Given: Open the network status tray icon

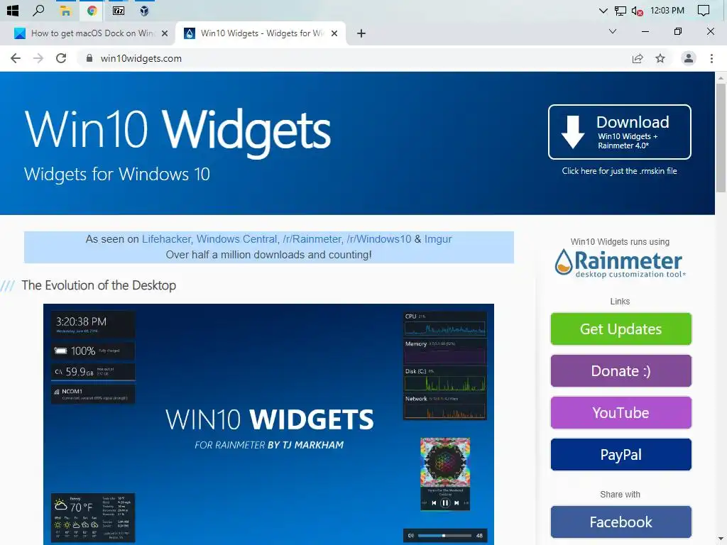Looking at the screenshot, I should click(620, 11).
